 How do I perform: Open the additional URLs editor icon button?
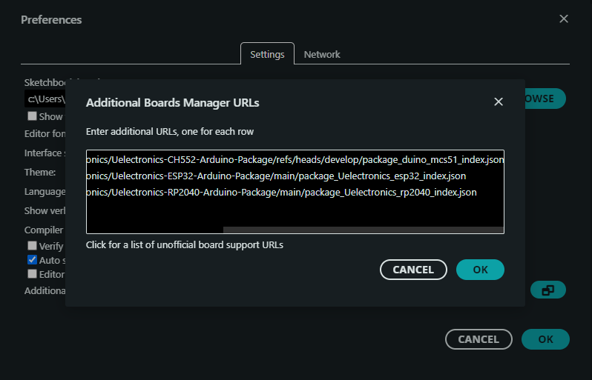coord(547,290)
